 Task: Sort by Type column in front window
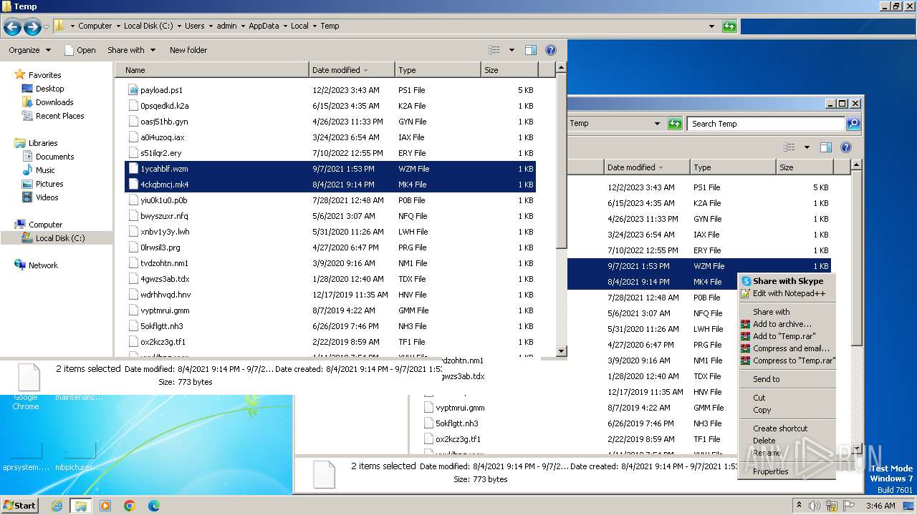438,70
